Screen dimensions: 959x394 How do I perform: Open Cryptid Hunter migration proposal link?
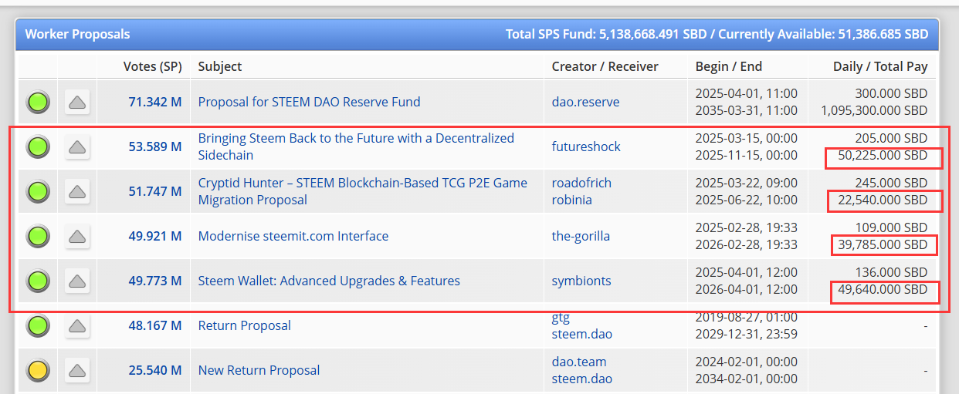[363, 191]
